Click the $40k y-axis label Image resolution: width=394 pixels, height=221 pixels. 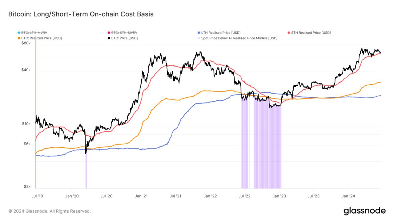[26, 70]
